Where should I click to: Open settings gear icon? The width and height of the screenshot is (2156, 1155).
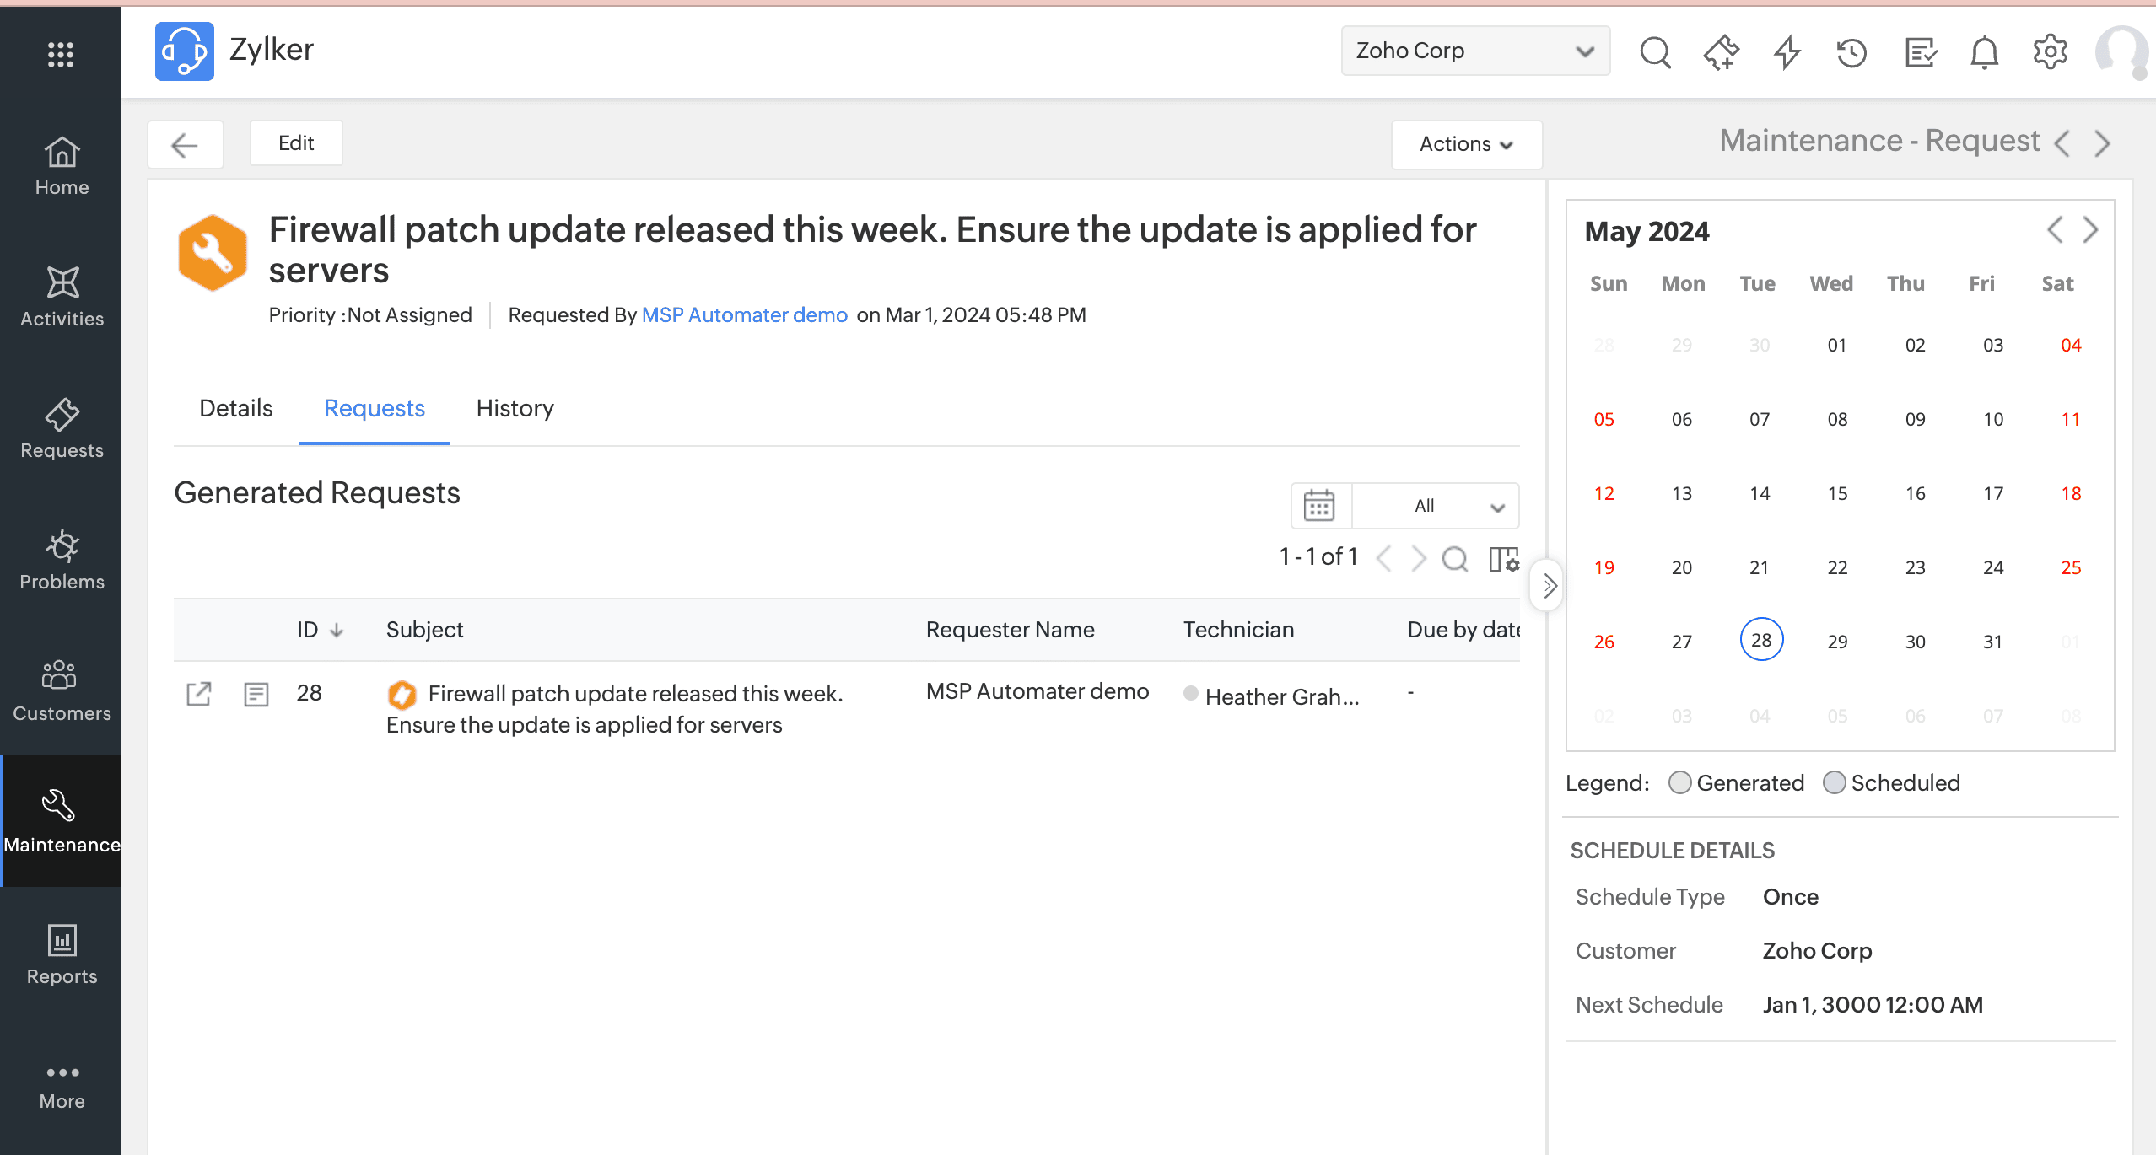pyautogui.click(x=2050, y=52)
